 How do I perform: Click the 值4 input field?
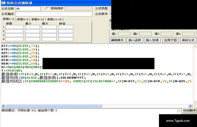(188, 34)
